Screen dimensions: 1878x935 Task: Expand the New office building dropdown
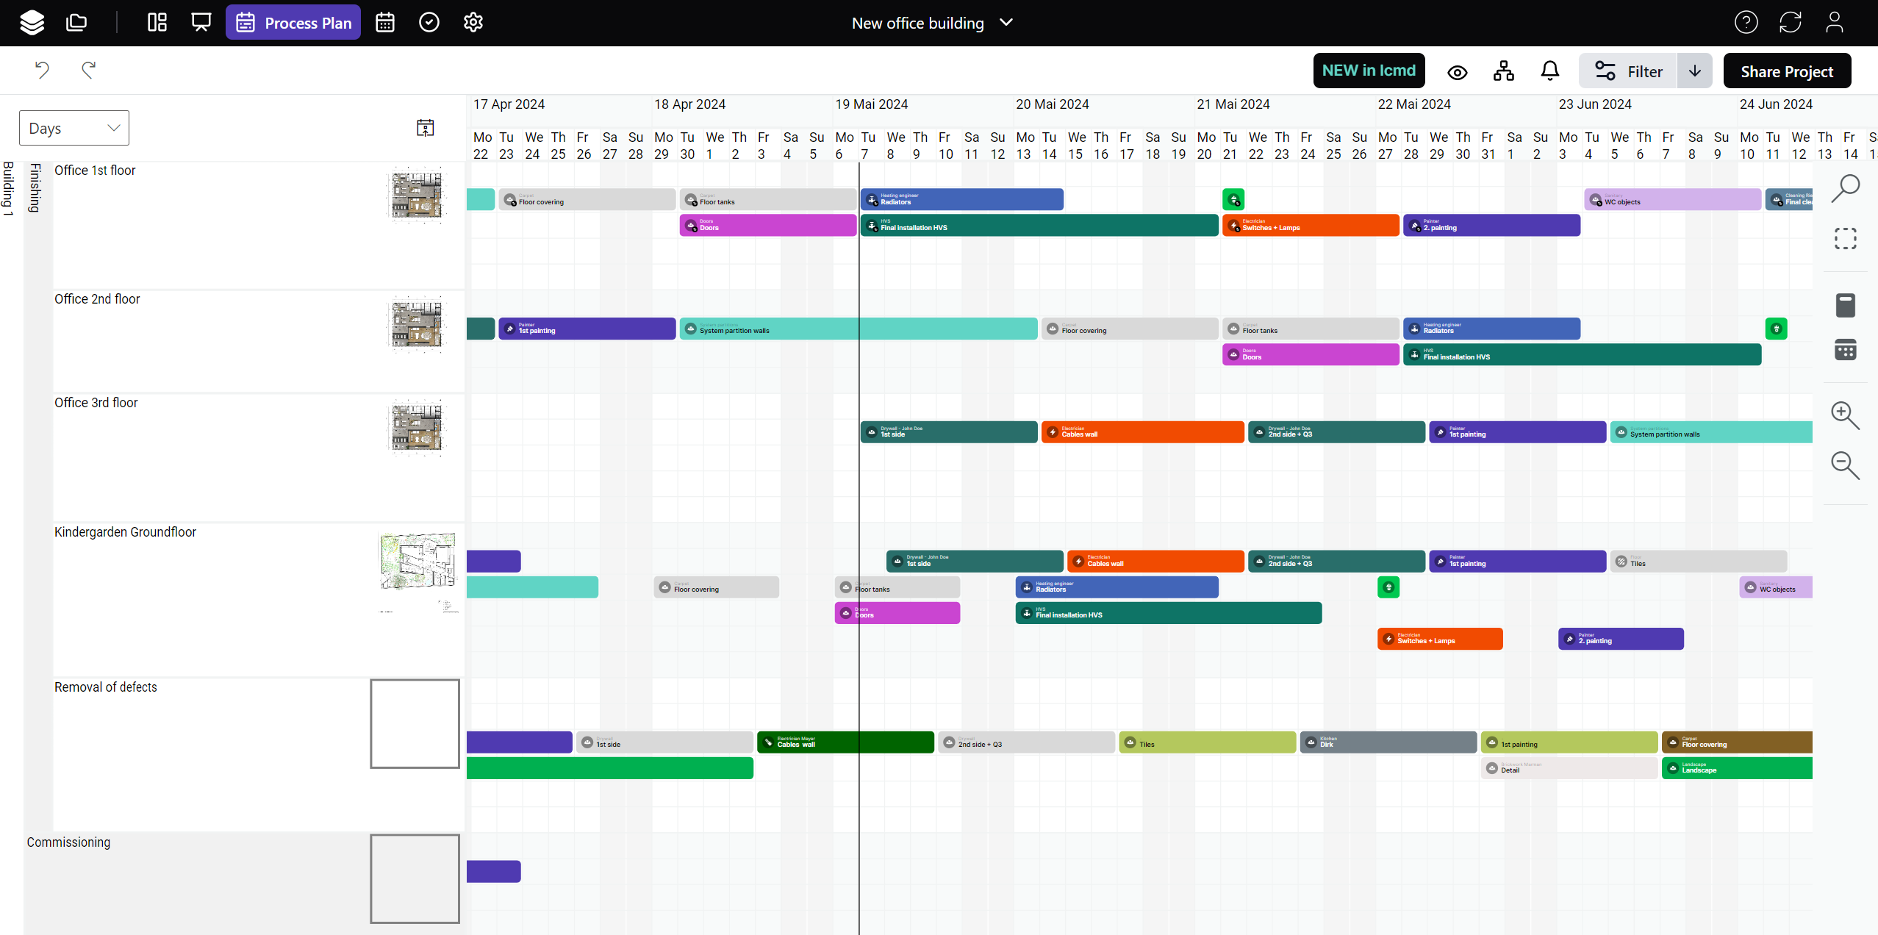(1006, 23)
